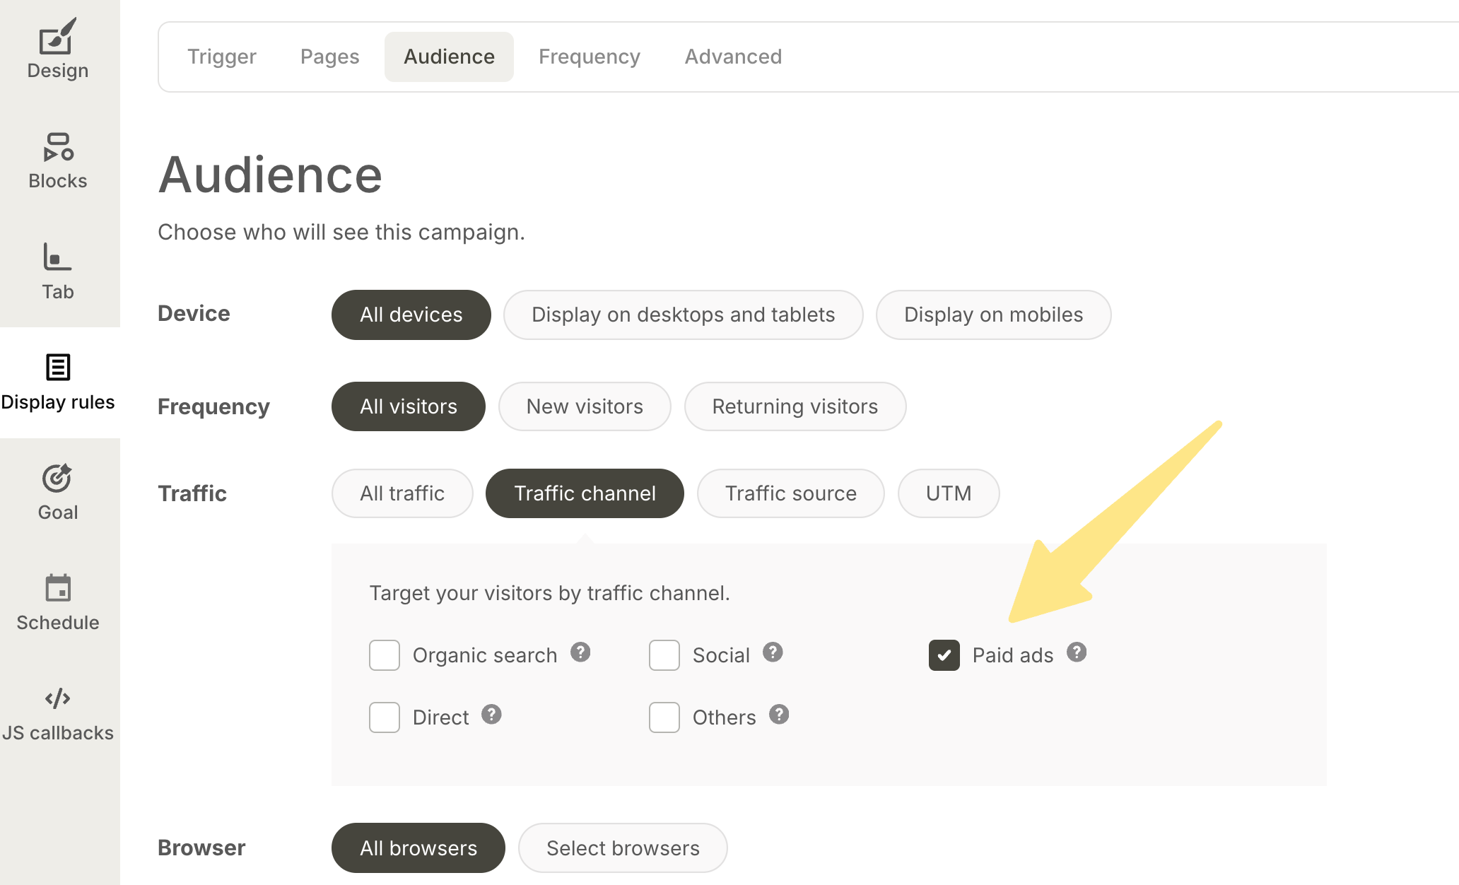The width and height of the screenshot is (1459, 885).
Task: Show help tooltip for Social
Action: click(x=773, y=652)
